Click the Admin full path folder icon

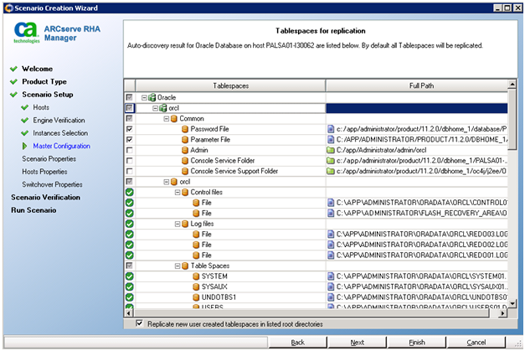coord(331,150)
